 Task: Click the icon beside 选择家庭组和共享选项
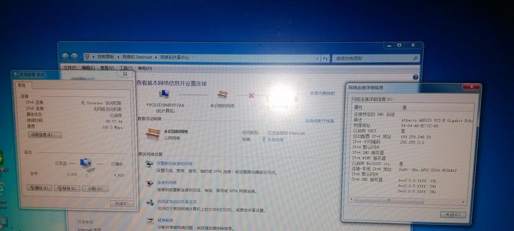150,202
